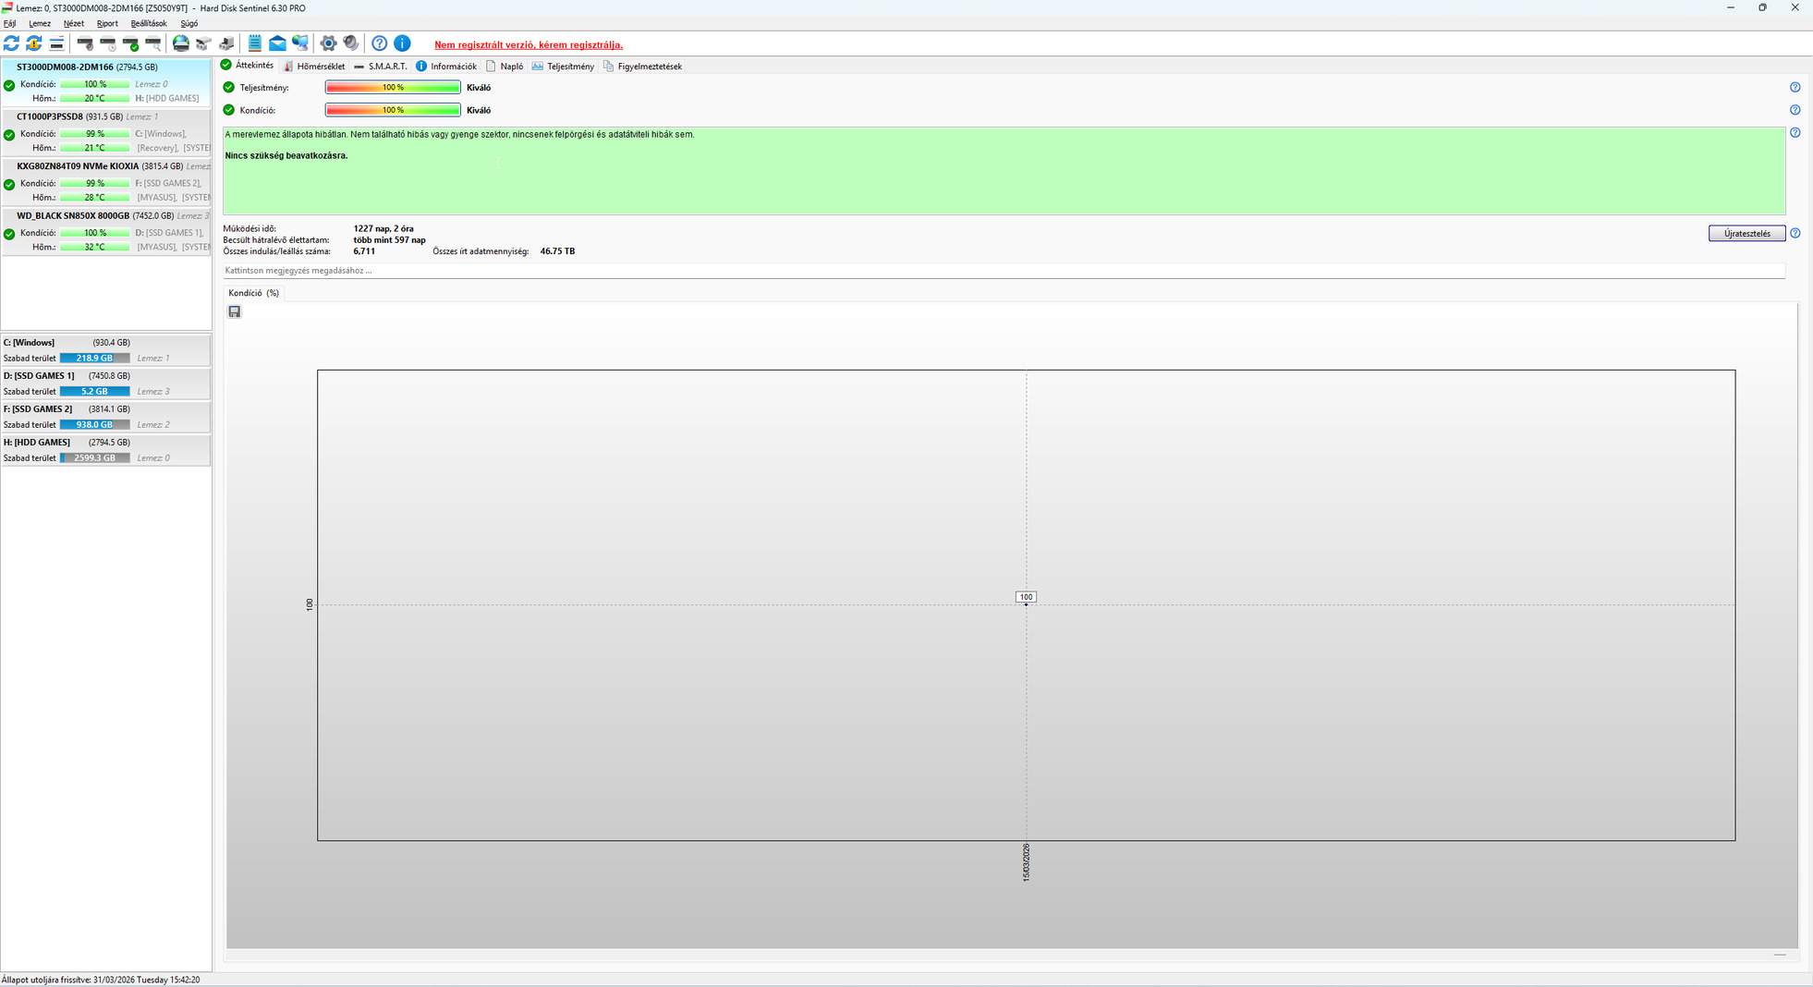Screen dimensions: 1813x987
Task: Click green checkmark beside Teljesítmény label
Action: [x=229, y=88]
